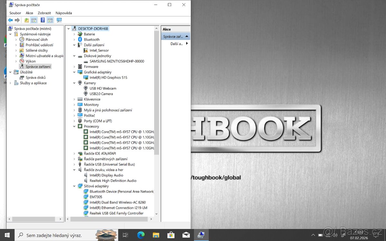Click the battery icon in the system tray

320,235
